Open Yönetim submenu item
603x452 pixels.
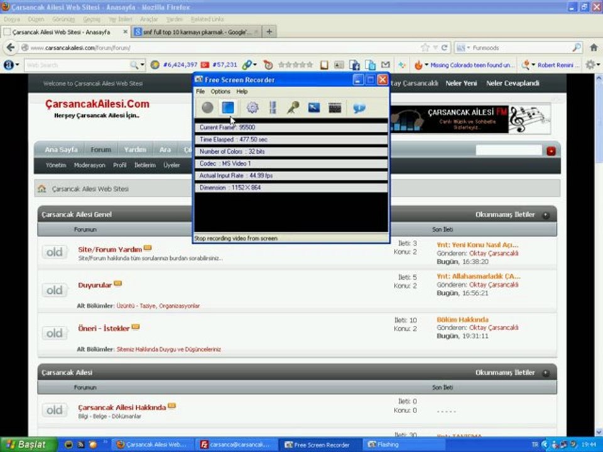click(56, 165)
